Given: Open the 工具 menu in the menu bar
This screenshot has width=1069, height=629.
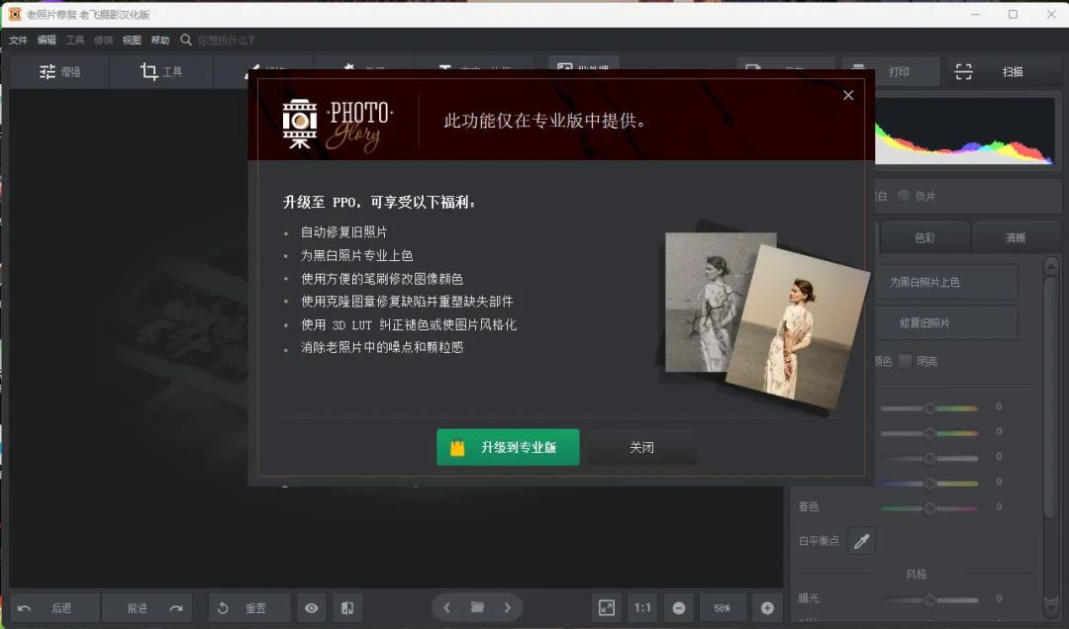Looking at the screenshot, I should [75, 41].
